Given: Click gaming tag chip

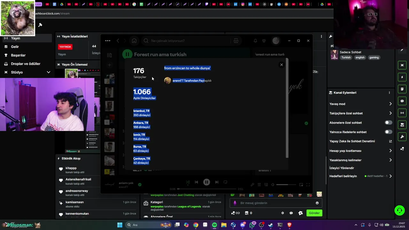Looking at the screenshot, I should click(374, 57).
